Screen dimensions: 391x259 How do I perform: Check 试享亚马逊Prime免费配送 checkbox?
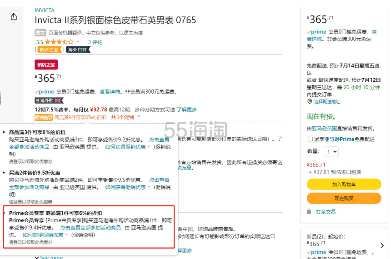(310, 139)
